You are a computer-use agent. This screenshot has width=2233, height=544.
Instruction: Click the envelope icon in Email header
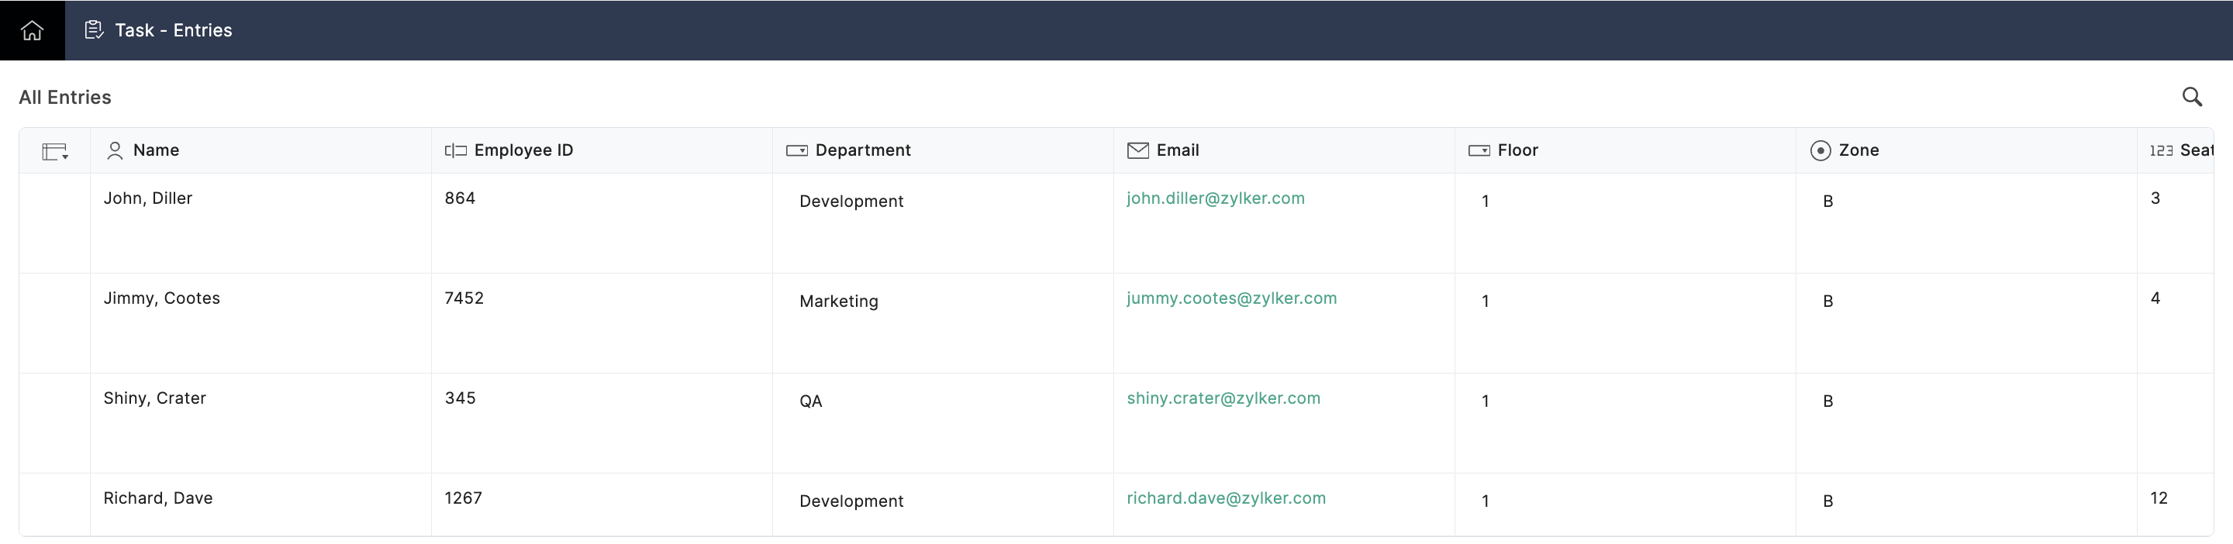pyautogui.click(x=1137, y=151)
